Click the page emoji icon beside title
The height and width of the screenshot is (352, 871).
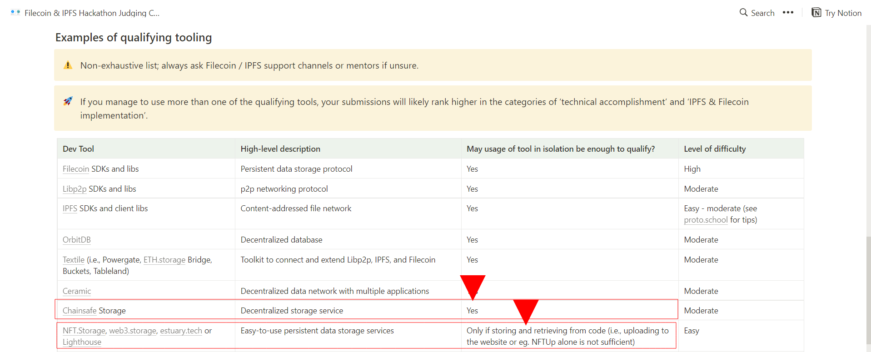[15, 13]
